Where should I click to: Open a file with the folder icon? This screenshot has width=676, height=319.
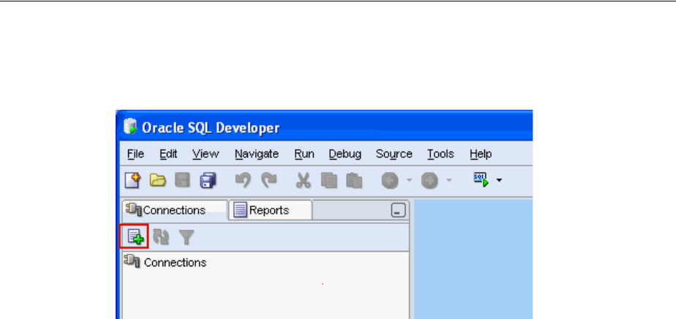click(x=158, y=180)
